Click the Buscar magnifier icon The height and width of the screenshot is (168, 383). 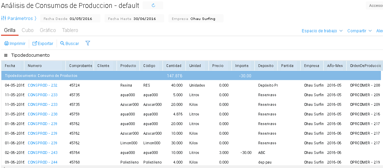pyautogui.click(x=62, y=44)
